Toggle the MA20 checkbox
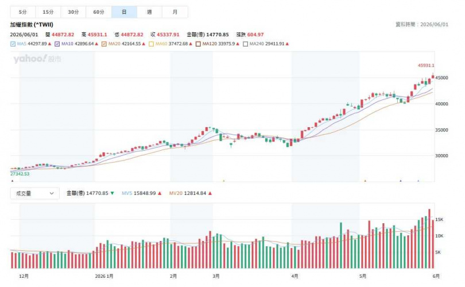The image size is (465, 287). coord(104,44)
